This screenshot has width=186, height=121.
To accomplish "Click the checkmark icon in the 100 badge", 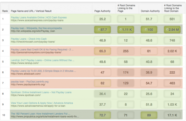I will (x=146, y=29).
